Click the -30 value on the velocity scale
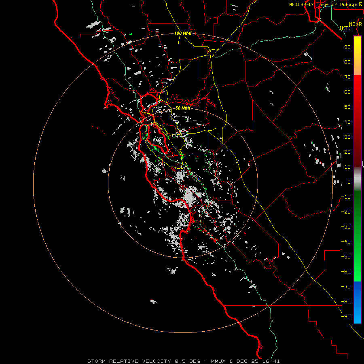The height and width of the screenshot is (364, 364). [x=346, y=227]
